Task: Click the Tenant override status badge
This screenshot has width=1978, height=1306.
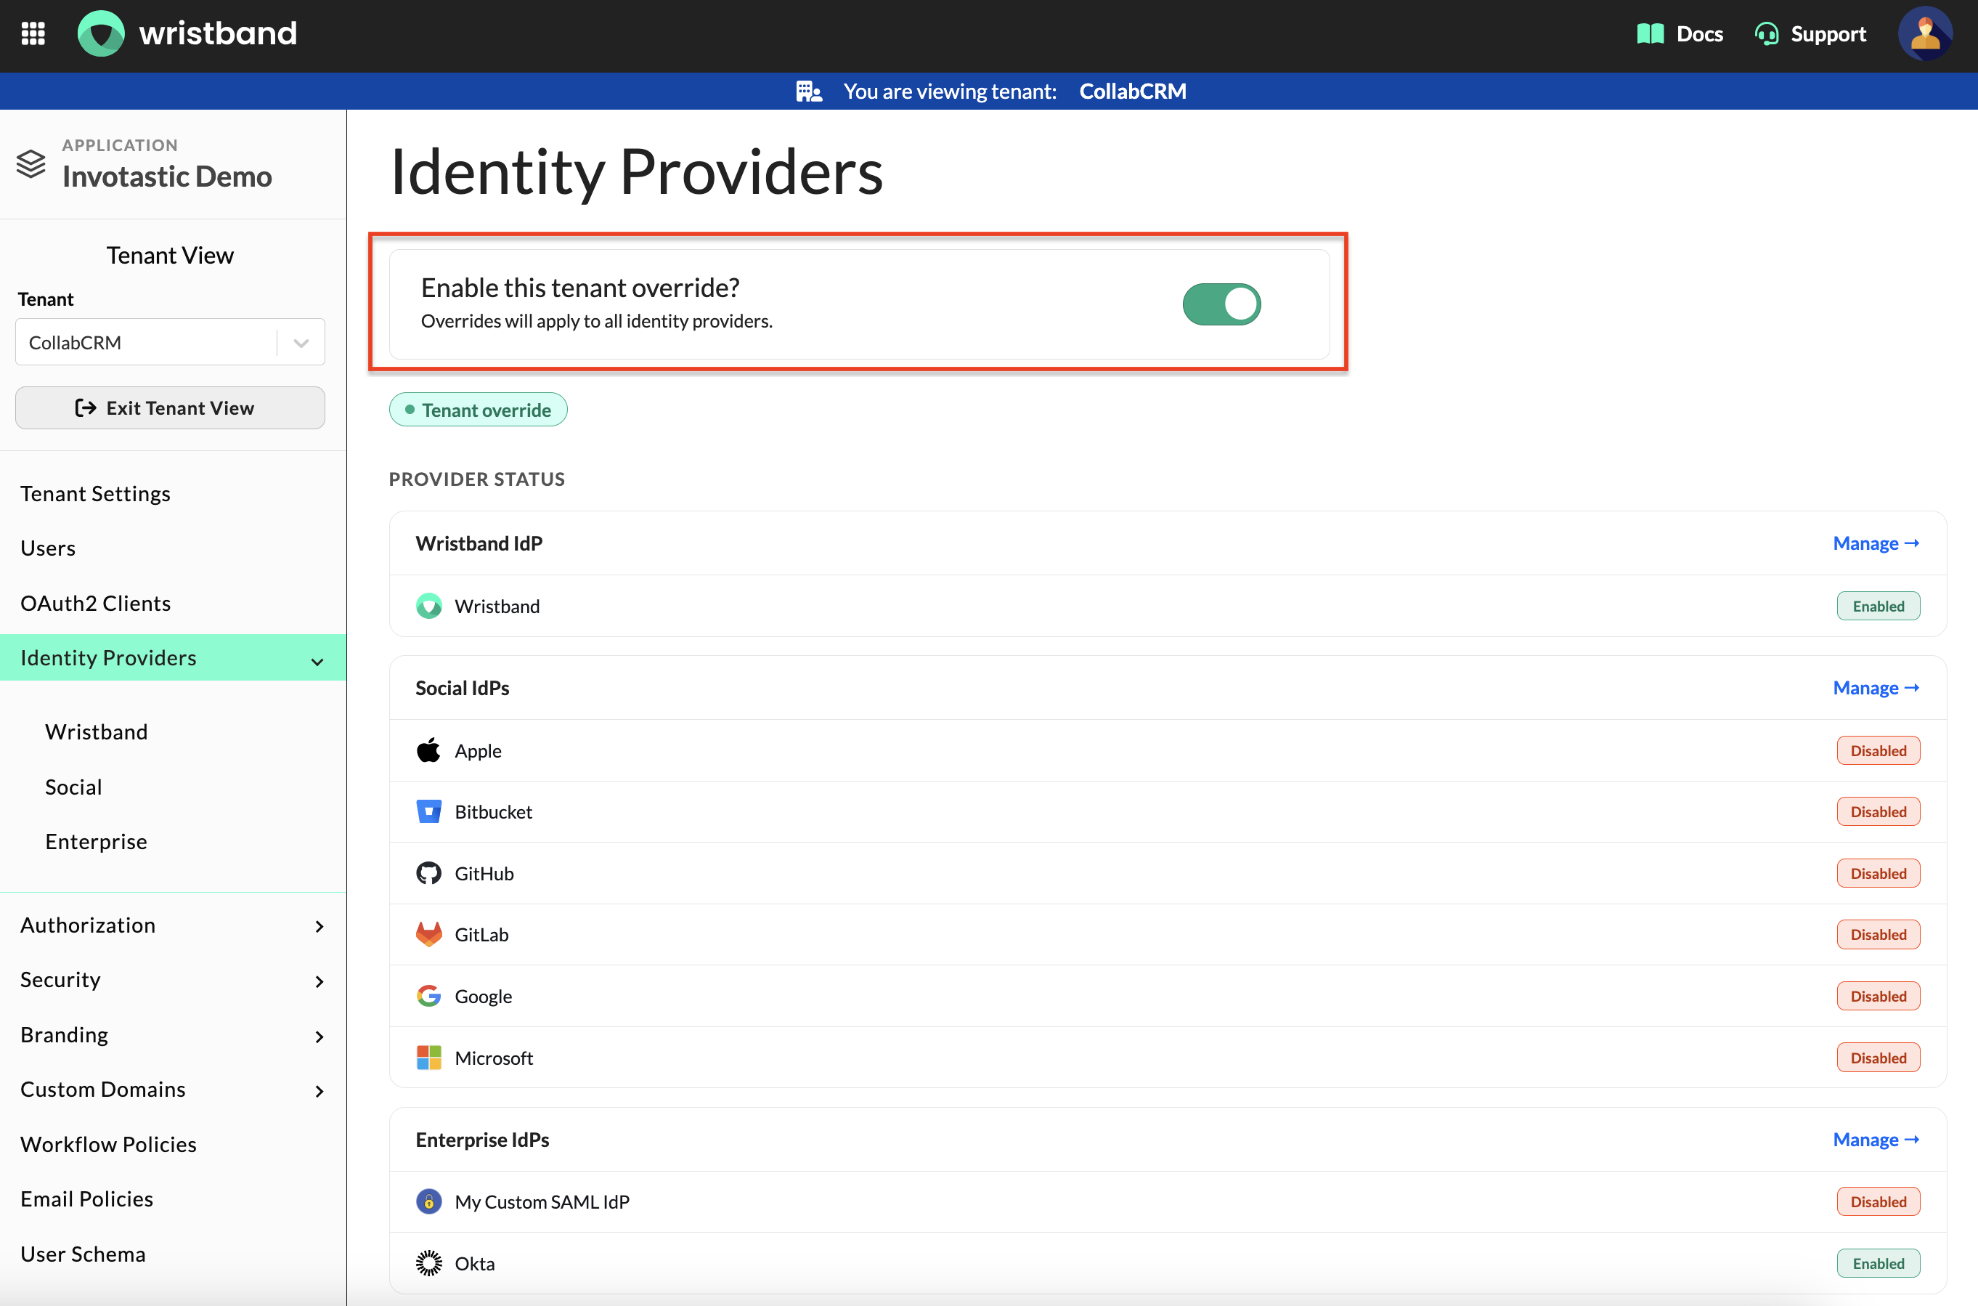Action: (x=478, y=410)
